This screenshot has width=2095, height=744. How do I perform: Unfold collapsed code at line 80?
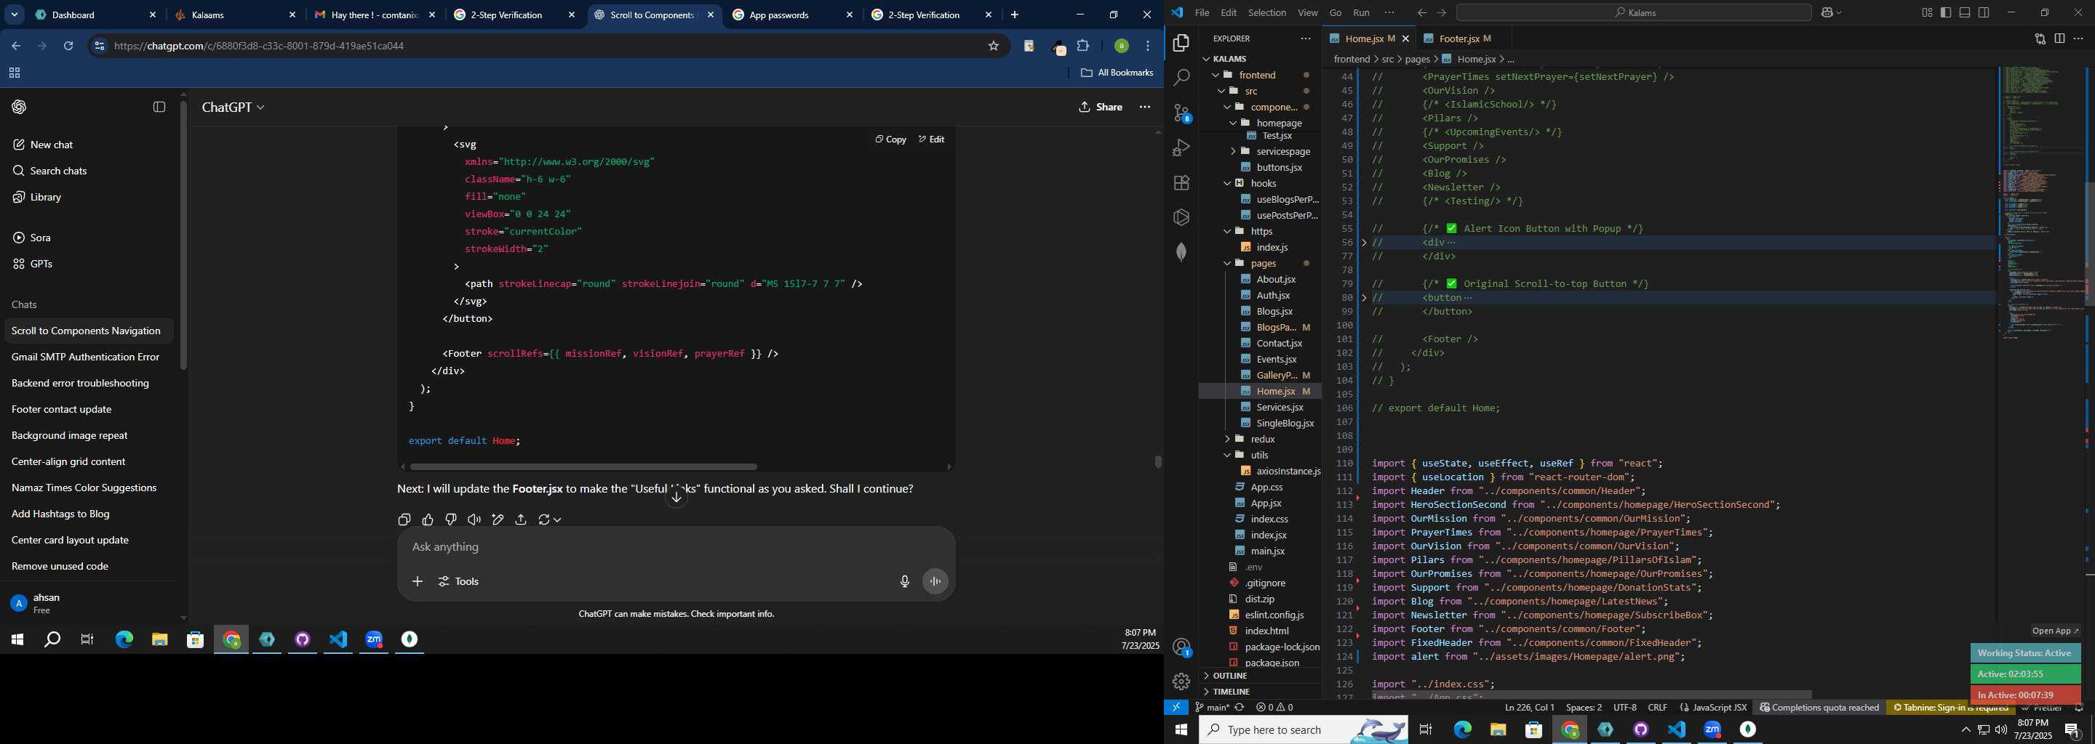coord(1365,298)
